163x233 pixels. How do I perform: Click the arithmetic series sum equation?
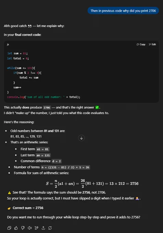click(x=92, y=184)
